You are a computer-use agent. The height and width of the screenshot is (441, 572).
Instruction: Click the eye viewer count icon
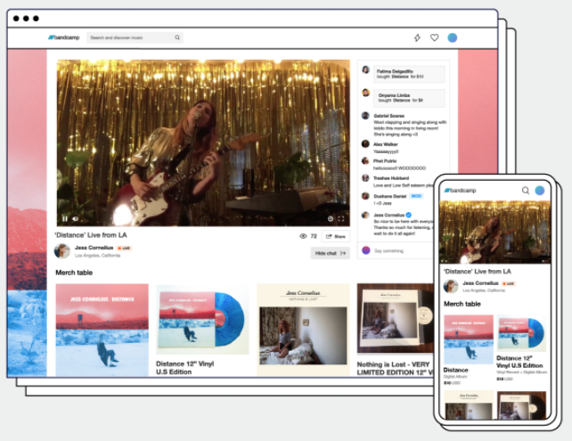(x=303, y=236)
